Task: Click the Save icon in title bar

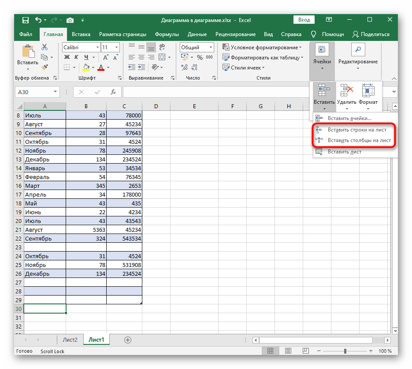Action: [26, 20]
